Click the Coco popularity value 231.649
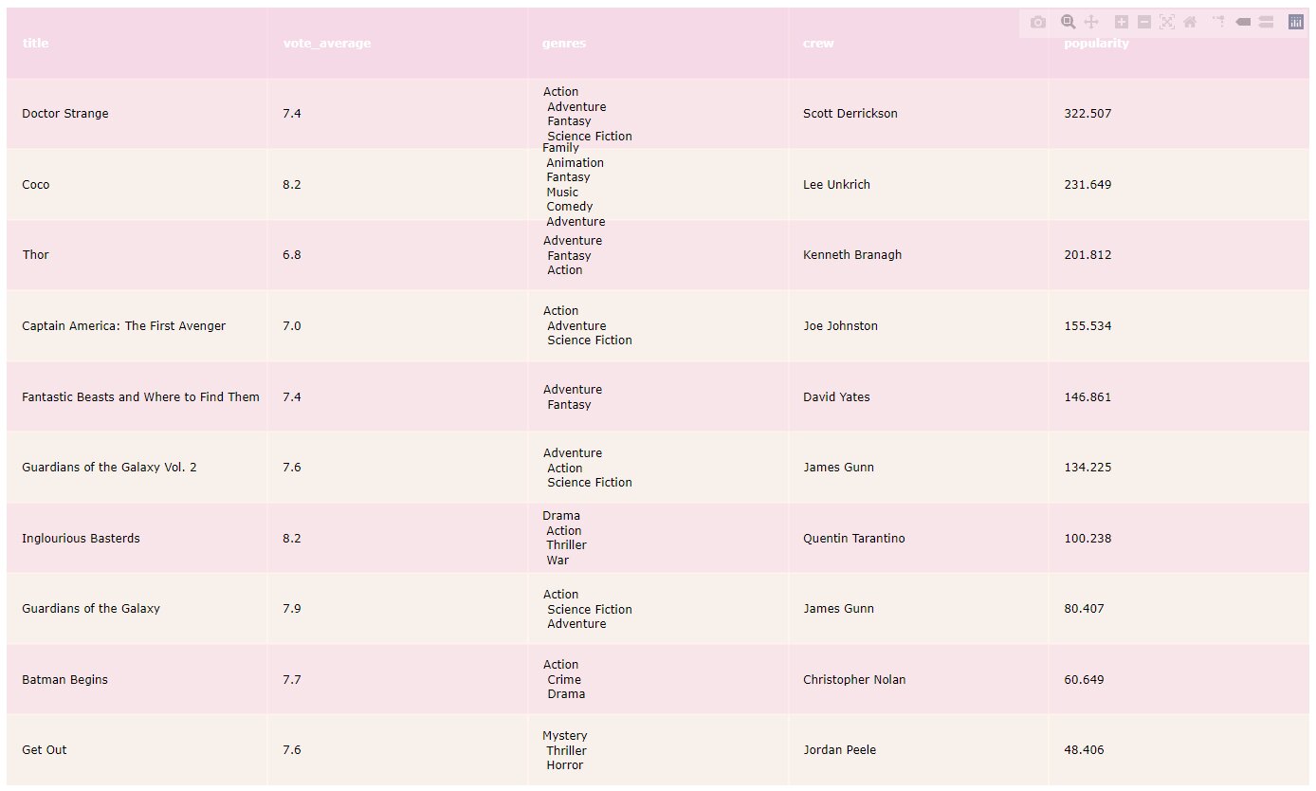This screenshot has width=1316, height=791. coord(1088,185)
